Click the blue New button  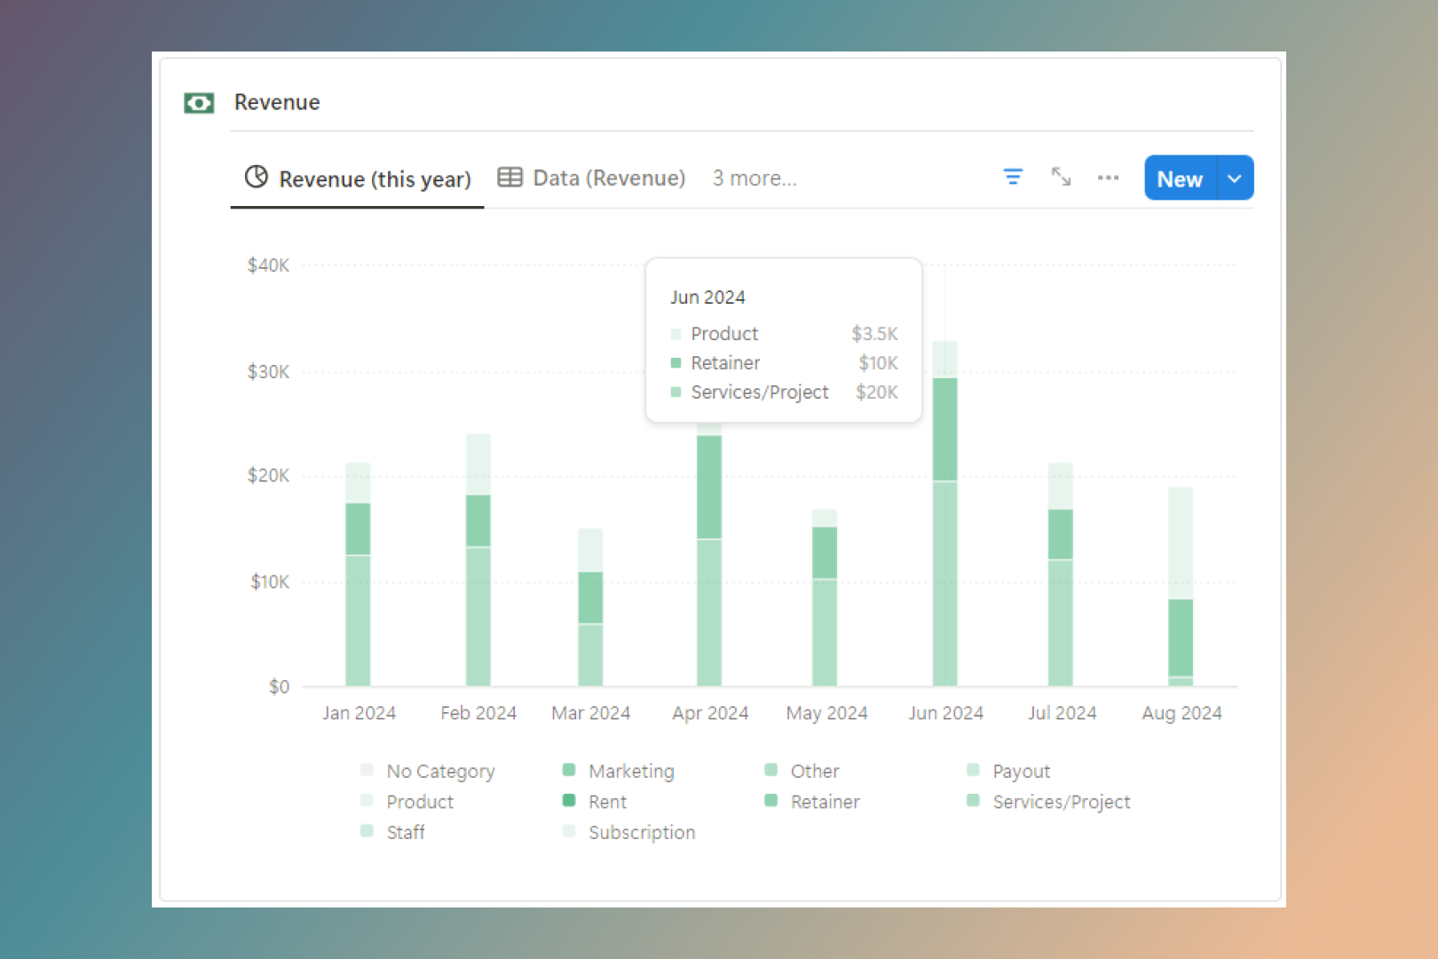[x=1180, y=178]
